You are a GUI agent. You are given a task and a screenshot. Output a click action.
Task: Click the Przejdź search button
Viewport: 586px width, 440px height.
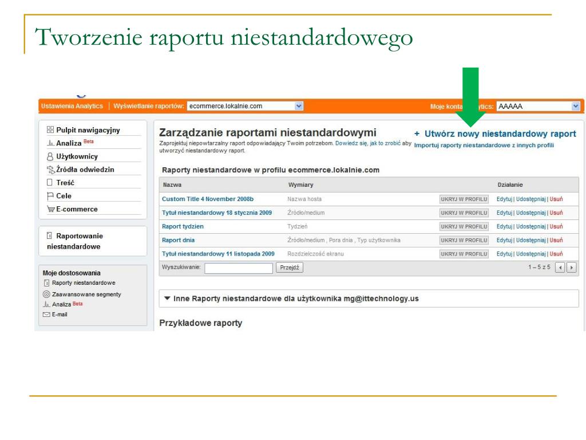[x=290, y=268]
